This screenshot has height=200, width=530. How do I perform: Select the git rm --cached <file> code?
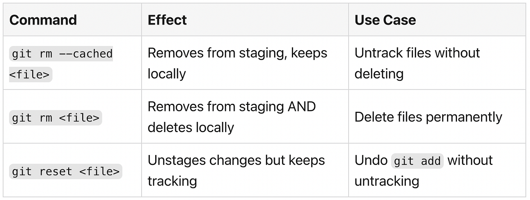pos(61,64)
